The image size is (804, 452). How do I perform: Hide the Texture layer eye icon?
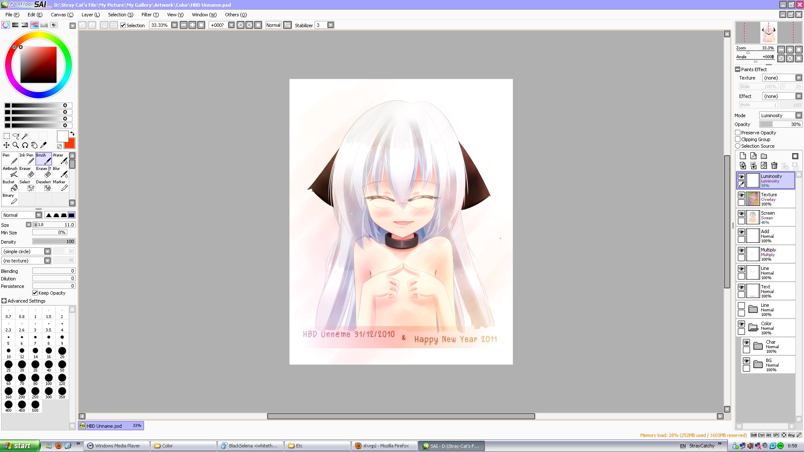741,195
